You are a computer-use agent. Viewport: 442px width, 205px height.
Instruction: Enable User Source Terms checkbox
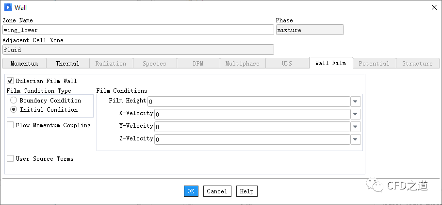(x=10, y=159)
